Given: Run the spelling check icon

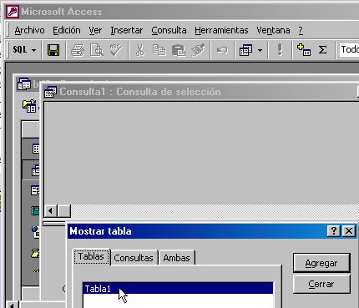Looking at the screenshot, I should click(x=116, y=50).
